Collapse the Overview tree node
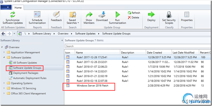 pyautogui.click(x=2, y=47)
